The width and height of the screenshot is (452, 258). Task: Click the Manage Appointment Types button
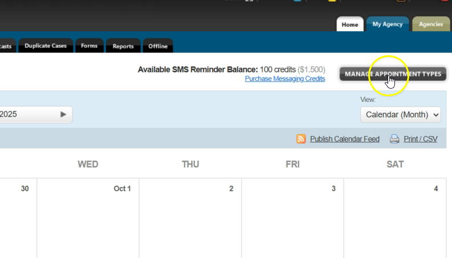point(393,74)
